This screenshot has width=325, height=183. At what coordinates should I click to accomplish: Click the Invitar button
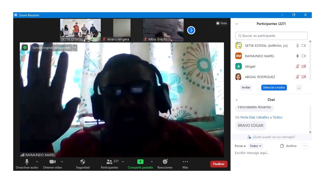[x=246, y=87]
